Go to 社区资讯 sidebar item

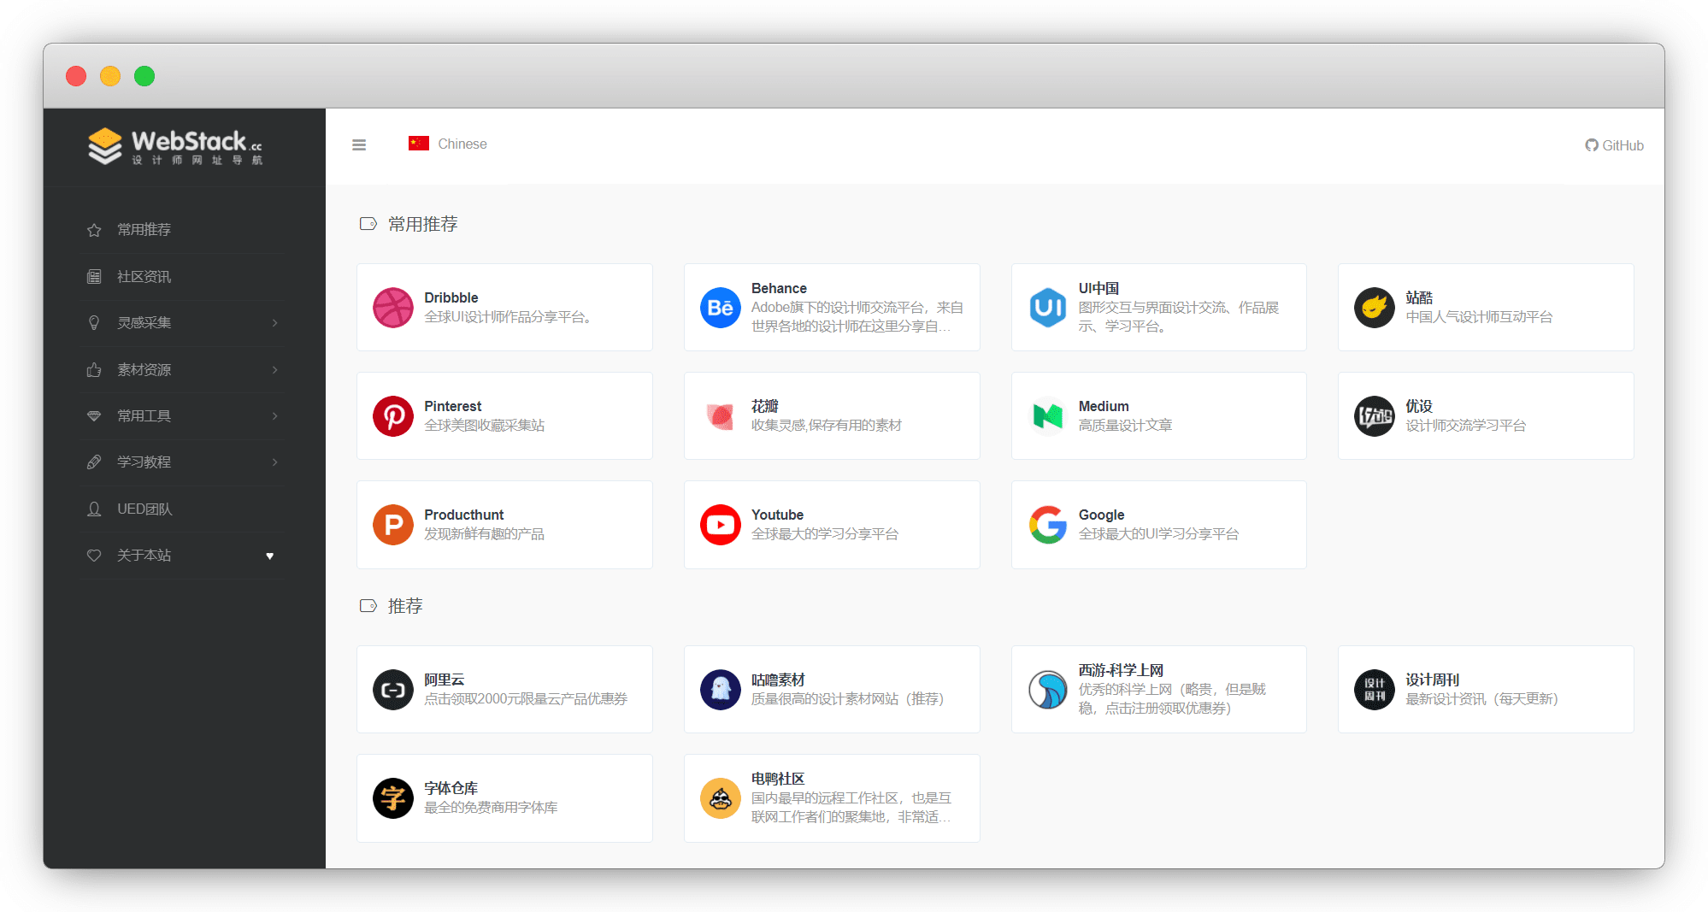(144, 277)
